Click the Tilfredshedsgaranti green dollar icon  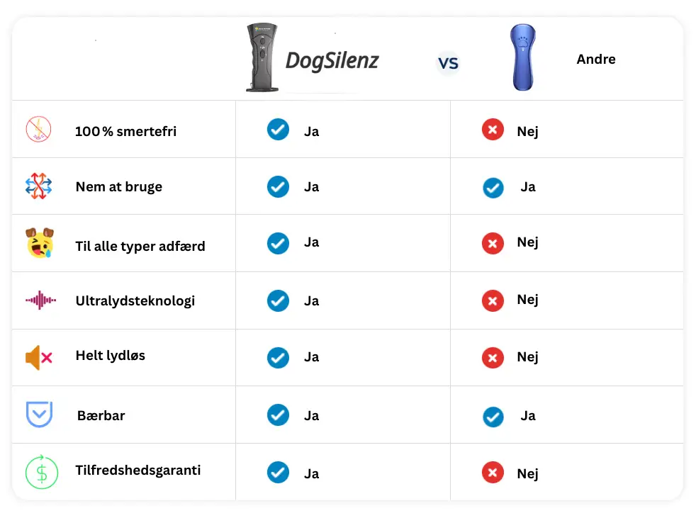[x=41, y=472]
